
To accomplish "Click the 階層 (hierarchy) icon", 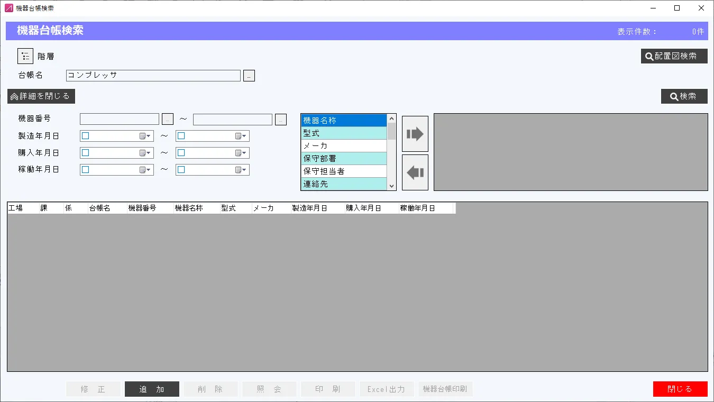I will 25,56.
